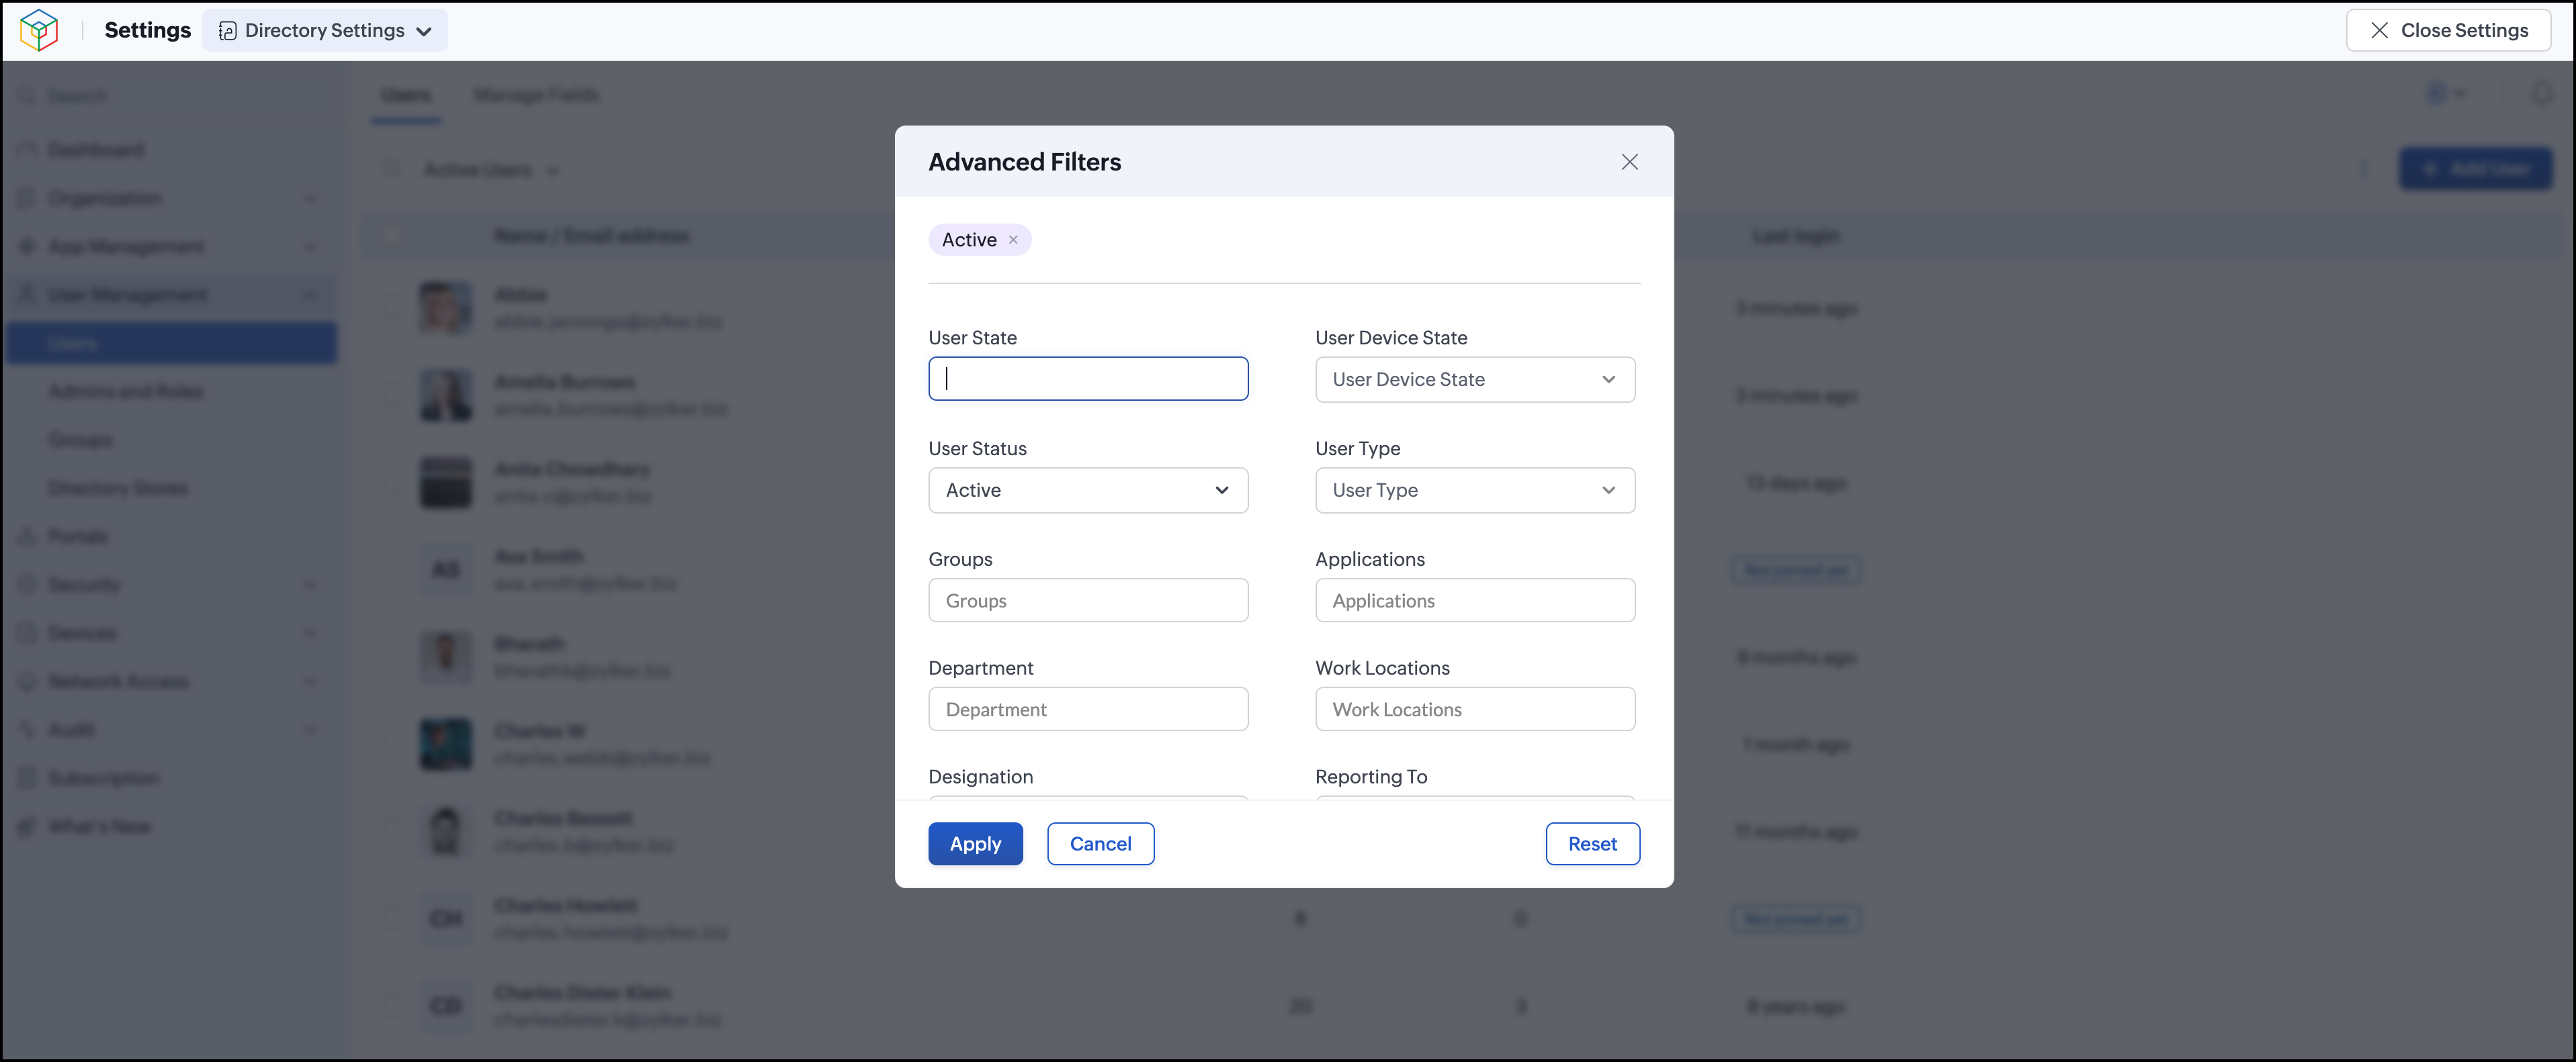Screen dimensions: 2576x1062
Task: Close the Advanced Filters dialog
Action: (x=1629, y=162)
